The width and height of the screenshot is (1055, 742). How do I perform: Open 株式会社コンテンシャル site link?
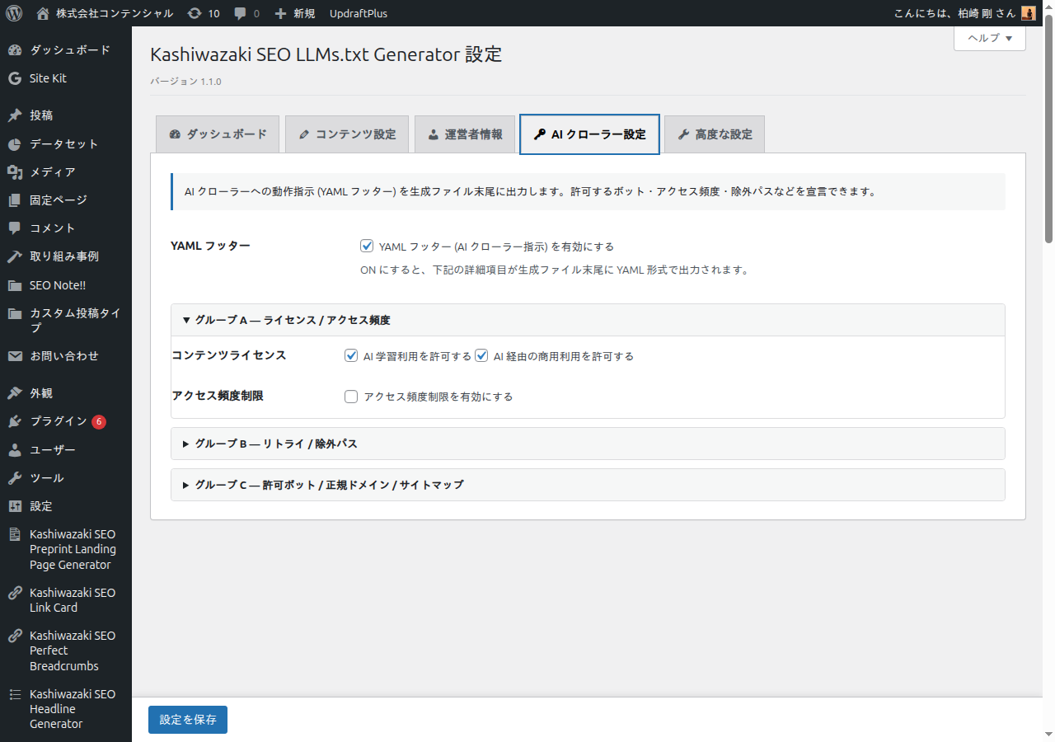tap(115, 13)
